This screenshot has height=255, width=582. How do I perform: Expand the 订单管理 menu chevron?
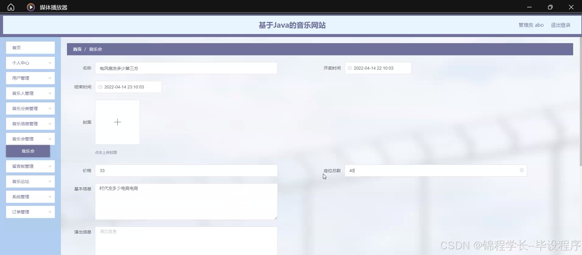[50, 212]
